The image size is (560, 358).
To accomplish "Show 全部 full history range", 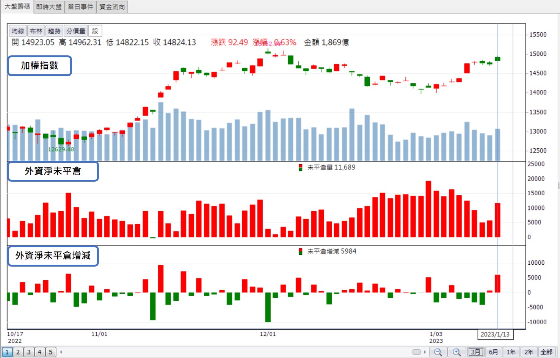I will 546,352.
